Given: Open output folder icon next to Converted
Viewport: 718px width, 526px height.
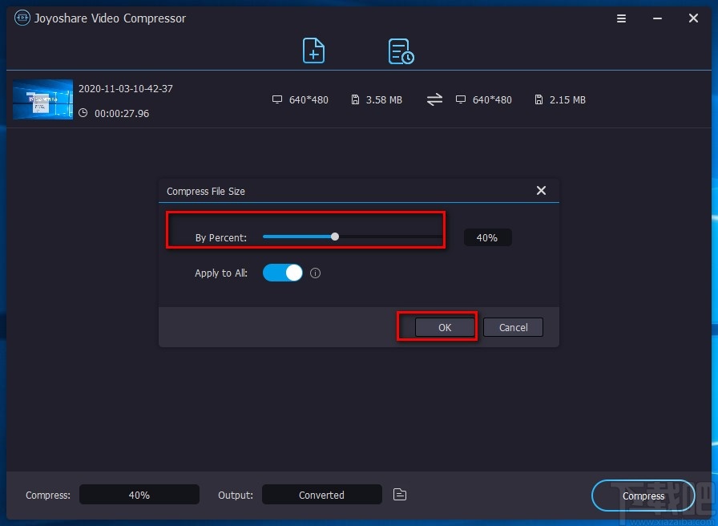Looking at the screenshot, I should [400, 495].
